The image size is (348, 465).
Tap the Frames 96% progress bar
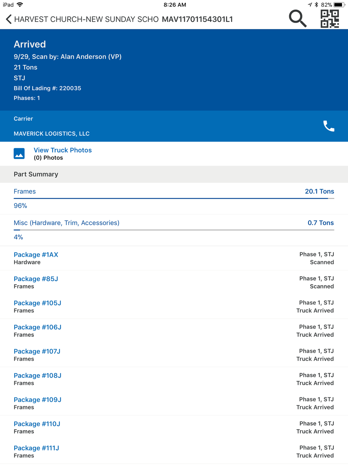[174, 198]
